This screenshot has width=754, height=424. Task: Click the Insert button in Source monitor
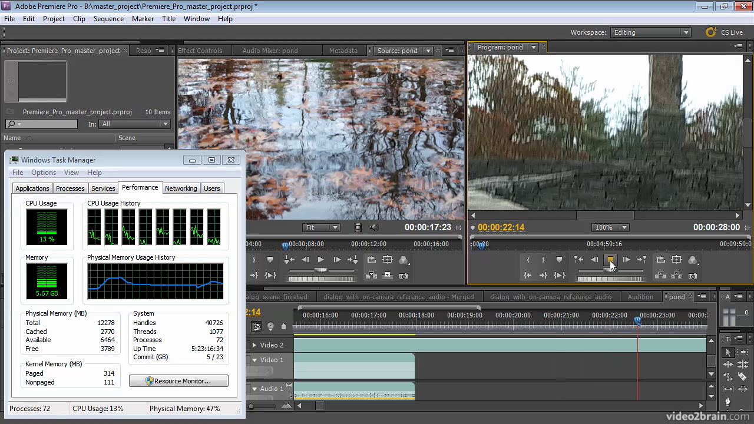coord(371,275)
